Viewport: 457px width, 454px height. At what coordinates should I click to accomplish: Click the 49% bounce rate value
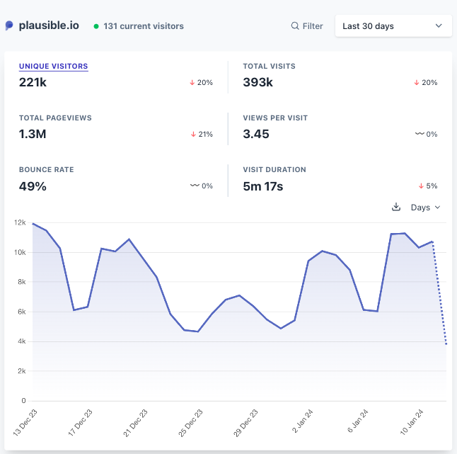(x=33, y=186)
